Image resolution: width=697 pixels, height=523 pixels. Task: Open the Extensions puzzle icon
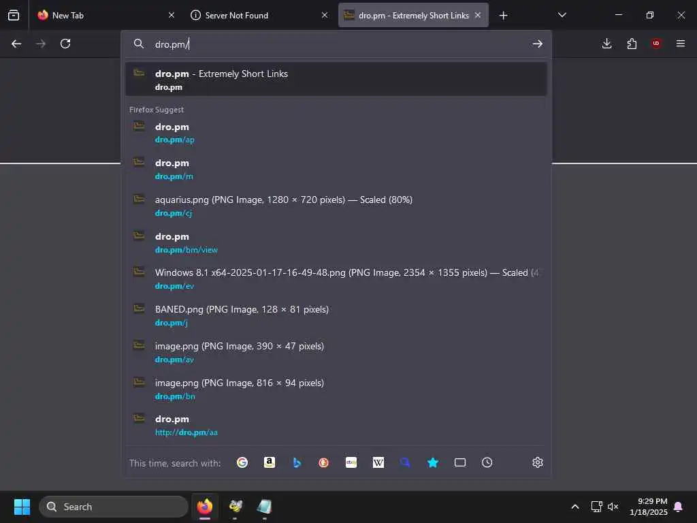pyautogui.click(x=632, y=44)
